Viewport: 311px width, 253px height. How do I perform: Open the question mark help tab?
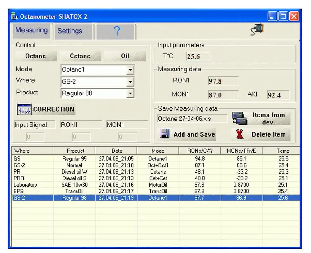click(116, 31)
